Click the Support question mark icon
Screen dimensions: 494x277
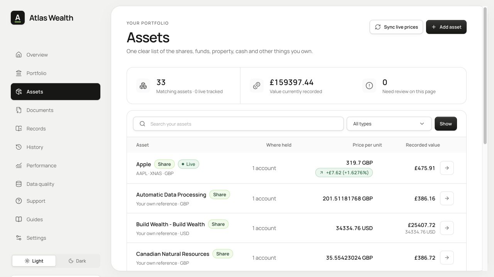19,201
